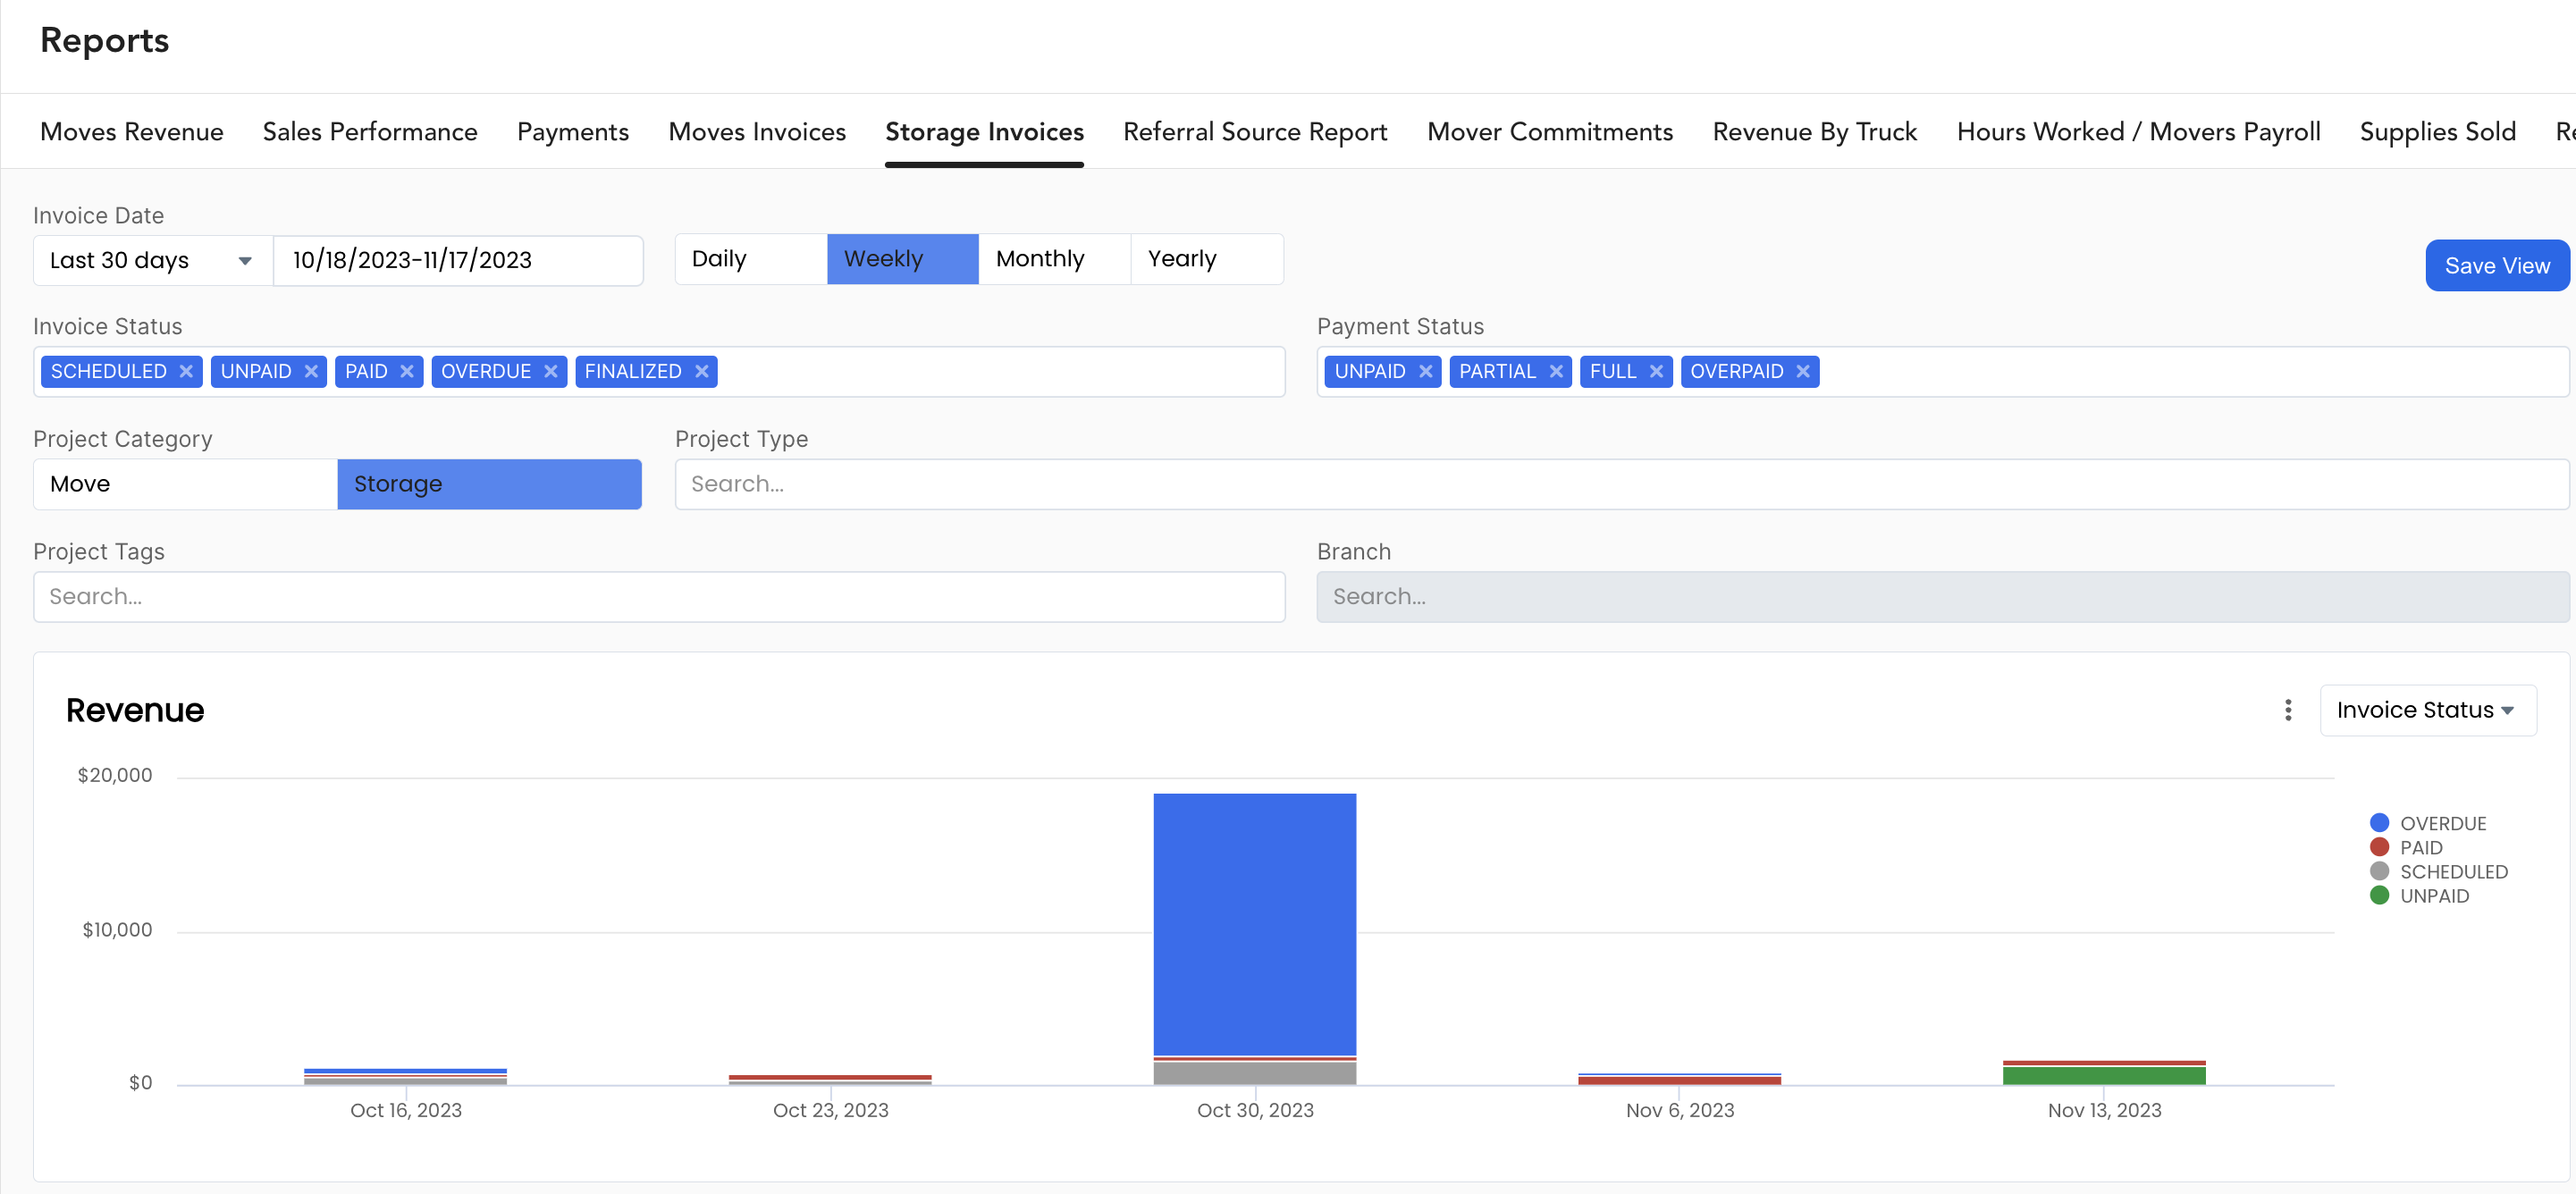This screenshot has width=2576, height=1194.
Task: Toggle PAID series in chart legend
Action: click(2405, 847)
